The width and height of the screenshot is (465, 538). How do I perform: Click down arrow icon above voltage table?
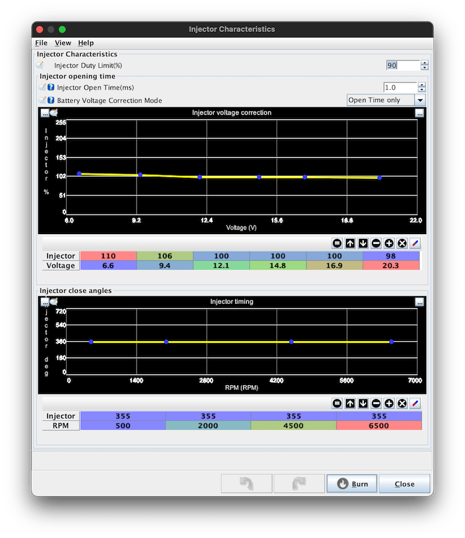tap(363, 243)
